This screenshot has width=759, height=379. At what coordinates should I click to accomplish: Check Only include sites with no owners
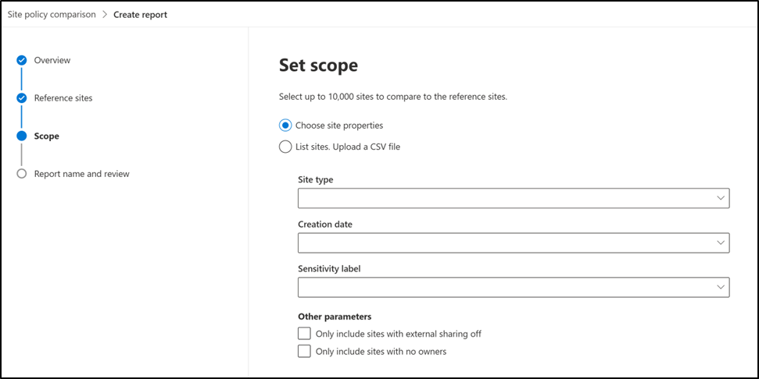(x=305, y=352)
